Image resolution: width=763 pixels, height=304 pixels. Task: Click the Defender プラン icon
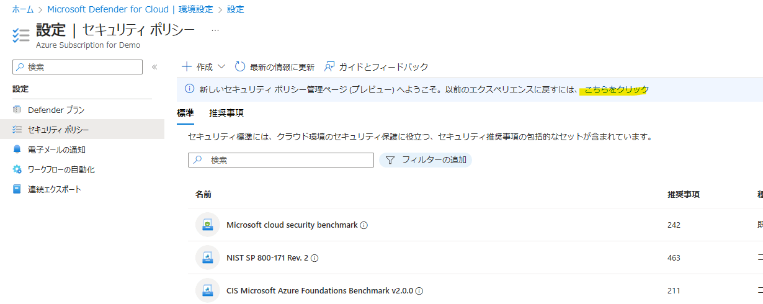(x=17, y=110)
